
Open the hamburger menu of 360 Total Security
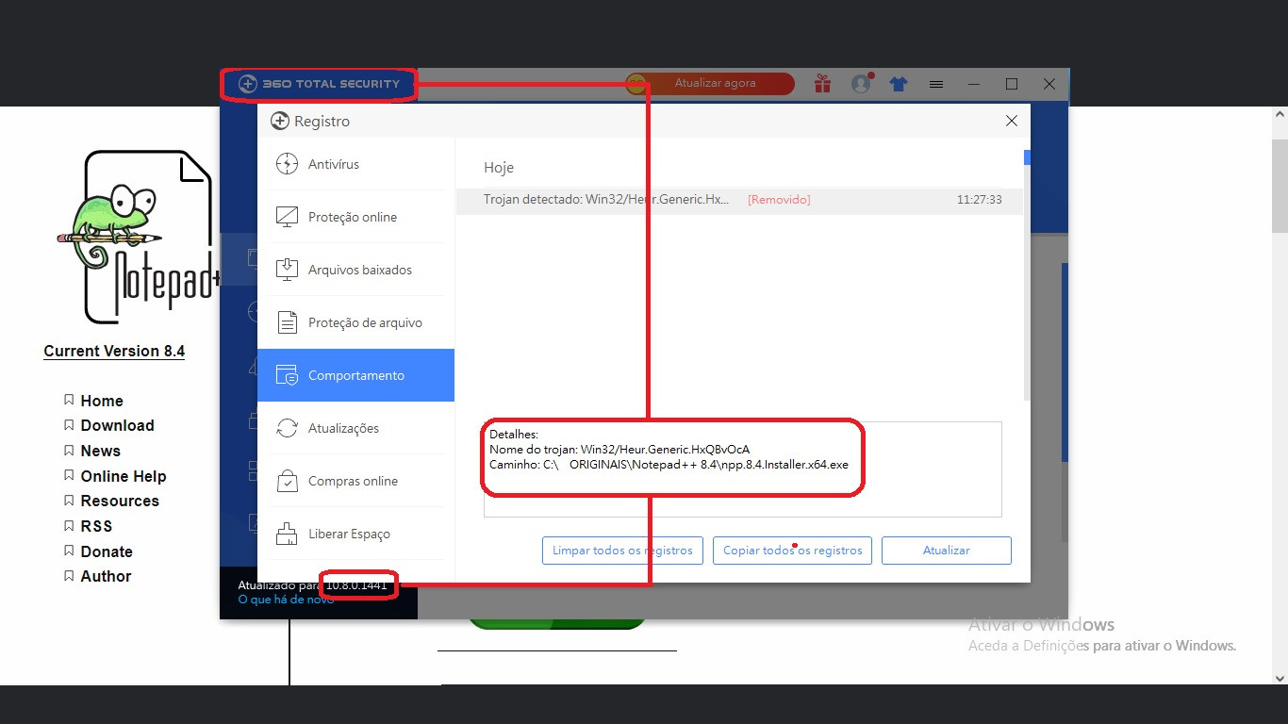tap(936, 84)
